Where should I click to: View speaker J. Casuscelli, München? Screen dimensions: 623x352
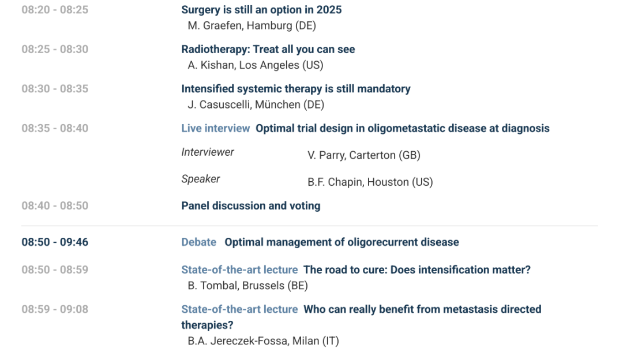pyautogui.click(x=256, y=104)
